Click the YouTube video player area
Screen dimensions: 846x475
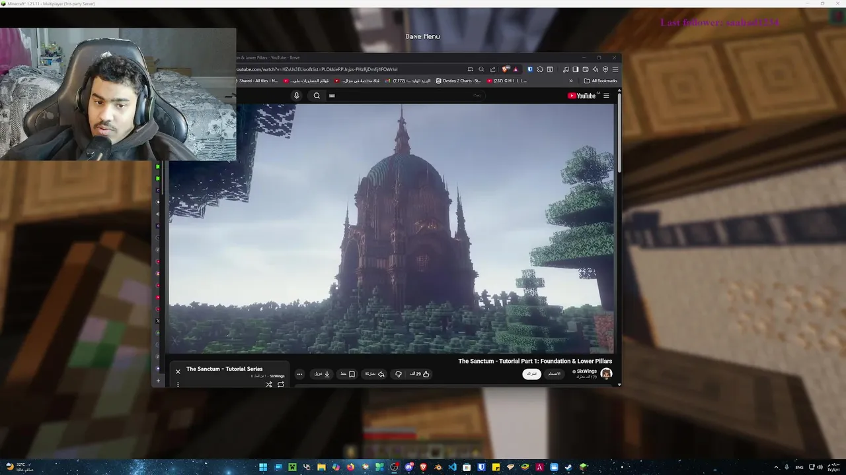391,228
